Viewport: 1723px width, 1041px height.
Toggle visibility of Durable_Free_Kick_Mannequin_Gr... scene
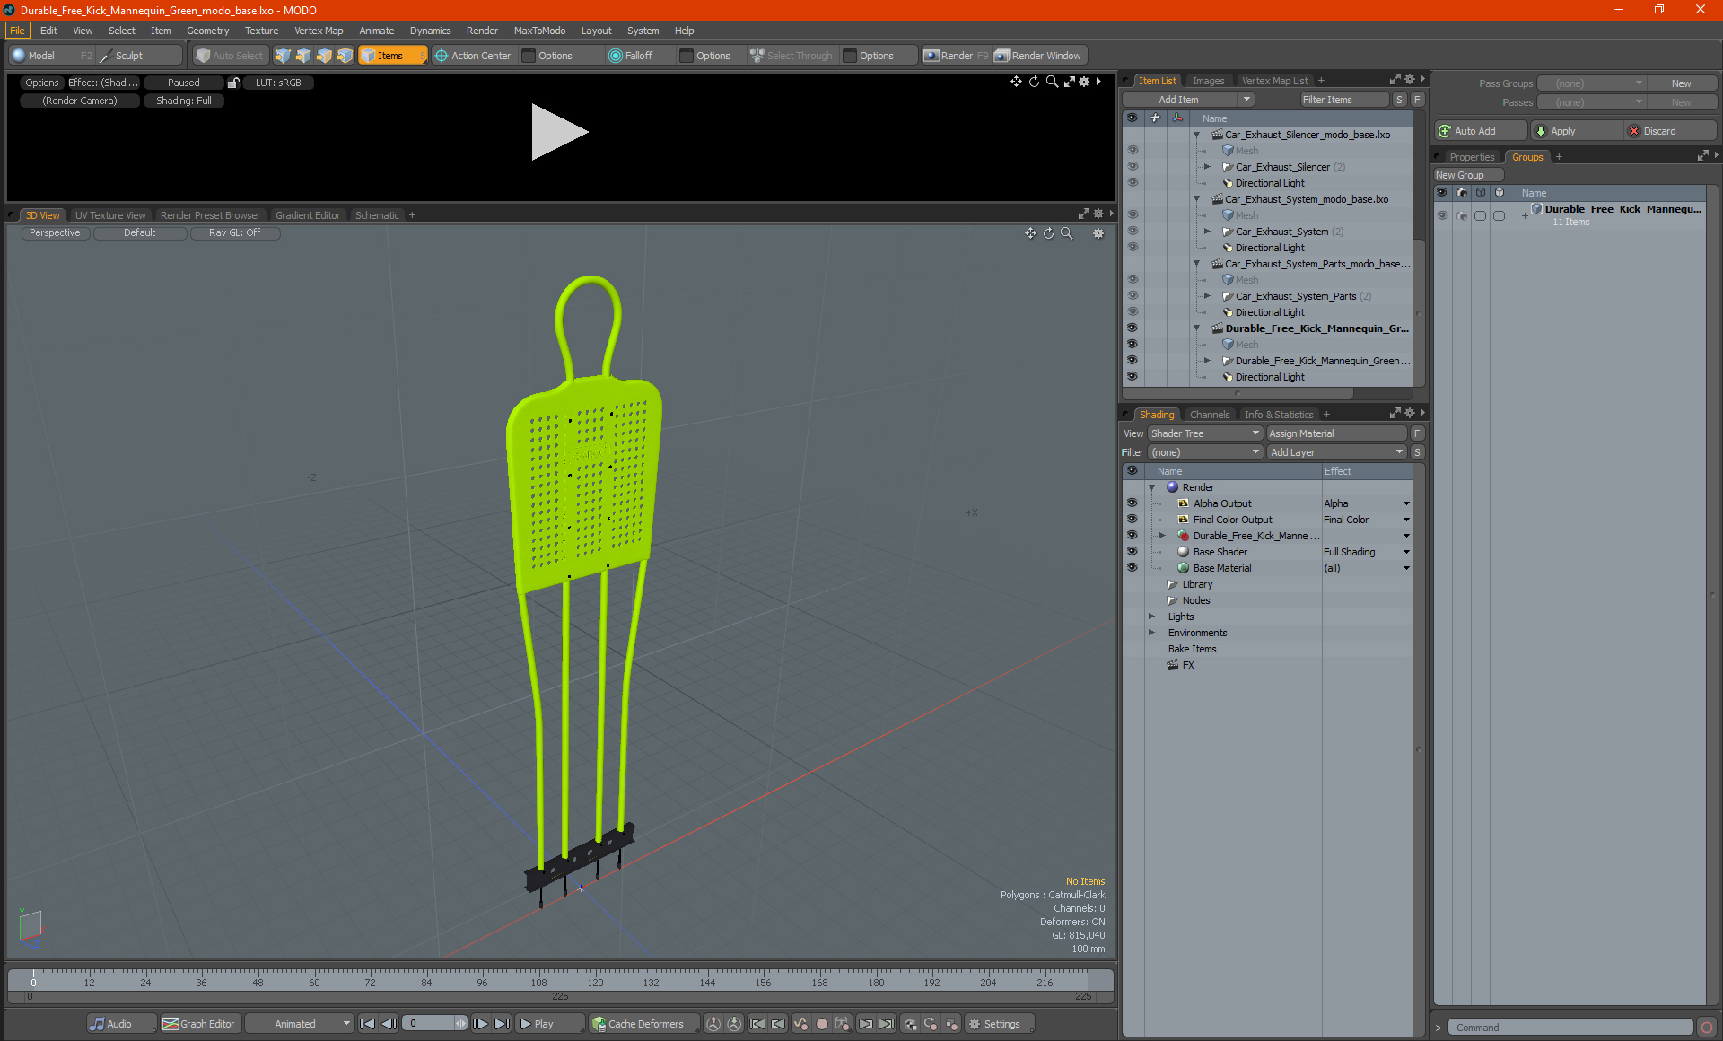[x=1133, y=328]
